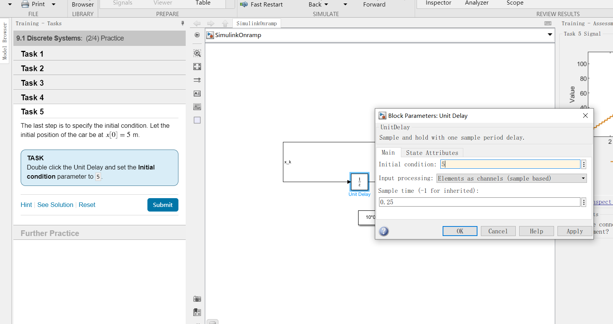Click the viewmarks icon below camera
This screenshot has width=613, height=324.
click(x=197, y=312)
